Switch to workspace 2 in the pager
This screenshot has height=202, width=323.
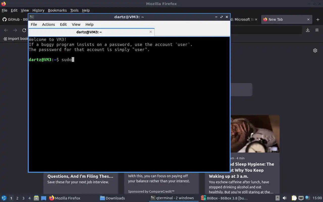(x=17, y=198)
